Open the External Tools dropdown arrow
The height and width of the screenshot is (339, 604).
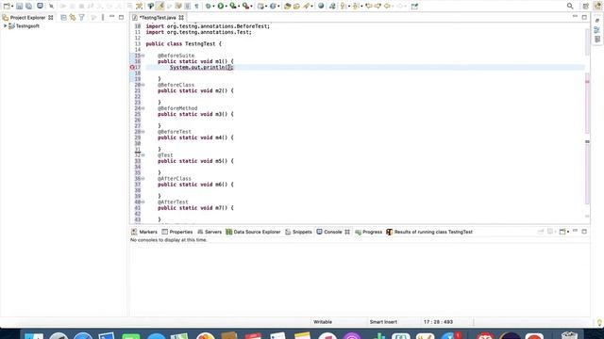click(251, 7)
